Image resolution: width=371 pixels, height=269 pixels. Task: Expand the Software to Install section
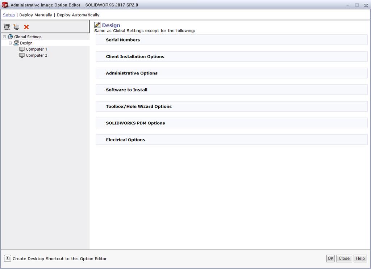[232, 90]
